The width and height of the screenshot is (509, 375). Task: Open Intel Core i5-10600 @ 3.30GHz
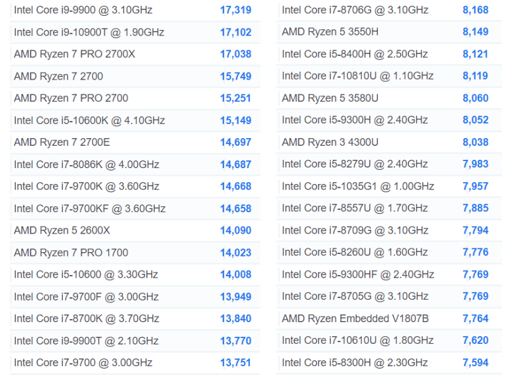point(86,274)
